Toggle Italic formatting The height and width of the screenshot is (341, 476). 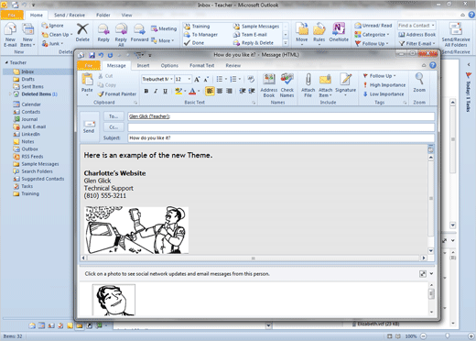156,91
